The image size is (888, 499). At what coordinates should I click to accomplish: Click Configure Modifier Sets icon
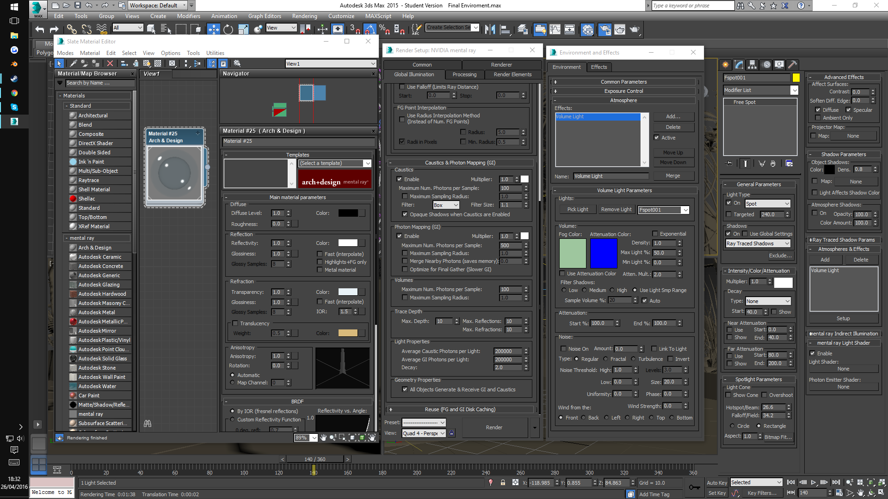click(x=789, y=164)
